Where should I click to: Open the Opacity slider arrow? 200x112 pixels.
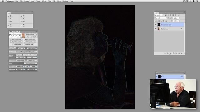tap(178, 18)
